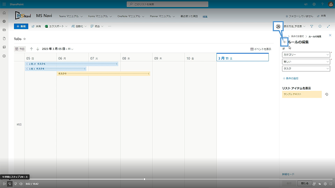Open Planner マニュアル navigation menu

(162, 16)
